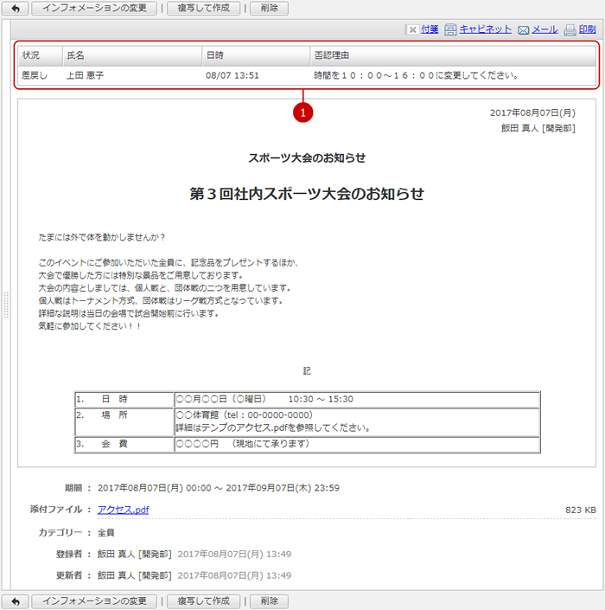Screen dimensions: 605x610
Task: Click the back arrow button at the bottom
Action: tap(15, 600)
